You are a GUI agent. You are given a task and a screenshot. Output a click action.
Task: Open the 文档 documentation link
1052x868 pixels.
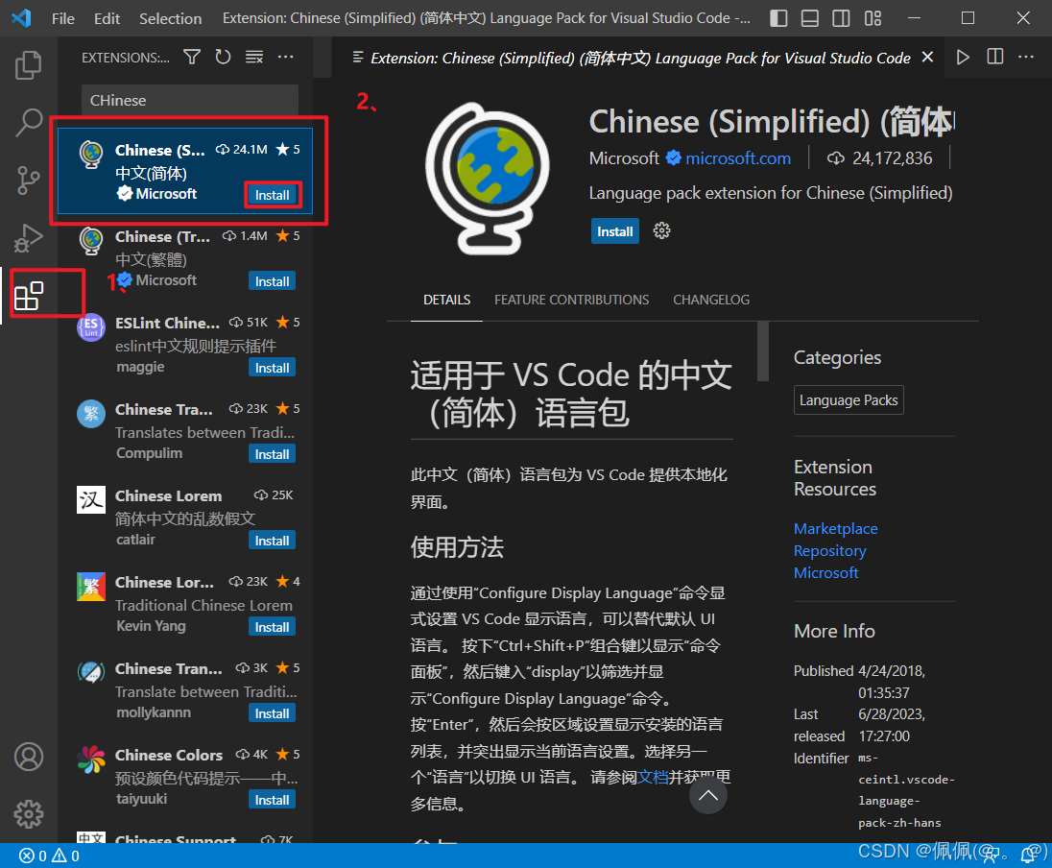point(652,777)
